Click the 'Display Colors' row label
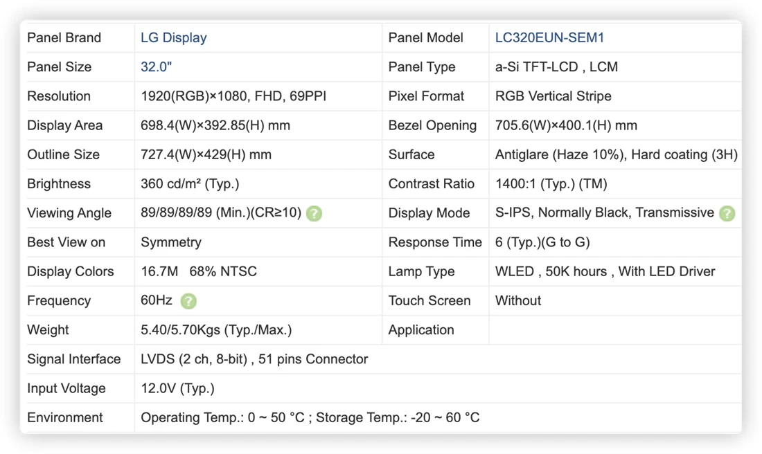 pyautogui.click(x=71, y=271)
